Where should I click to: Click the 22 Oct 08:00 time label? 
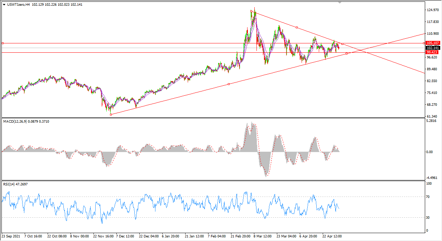57,237
